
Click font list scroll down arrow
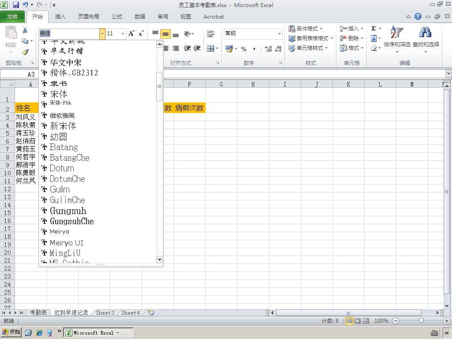tap(159, 260)
